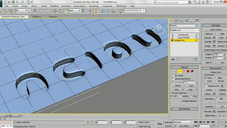Select Border sub-object level icon
227x128 pixels.
pos(184,71)
